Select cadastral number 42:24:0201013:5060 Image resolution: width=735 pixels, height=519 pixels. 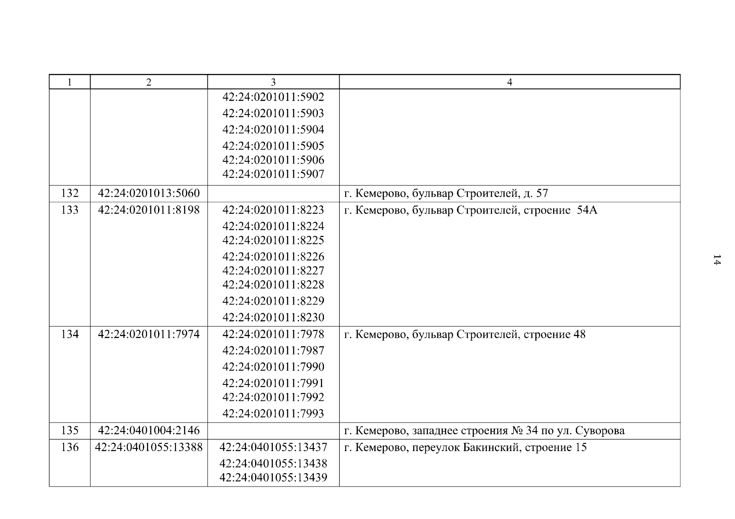tap(149, 193)
